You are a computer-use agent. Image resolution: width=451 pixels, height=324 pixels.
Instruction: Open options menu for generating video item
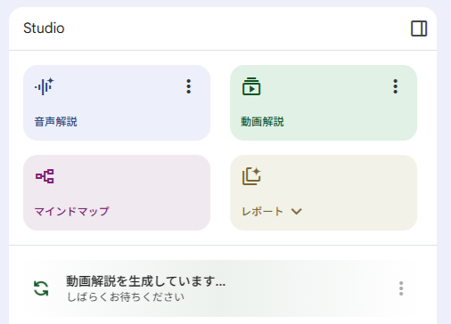[401, 288]
